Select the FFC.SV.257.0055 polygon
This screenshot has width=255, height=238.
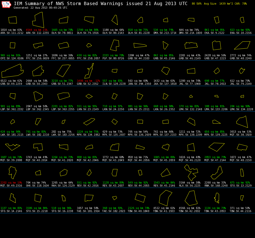point(63,45)
